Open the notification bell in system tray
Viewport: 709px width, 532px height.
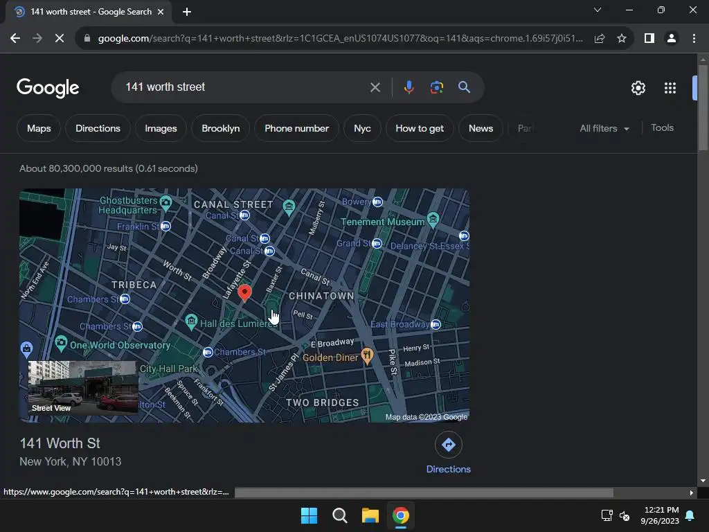tap(690, 515)
